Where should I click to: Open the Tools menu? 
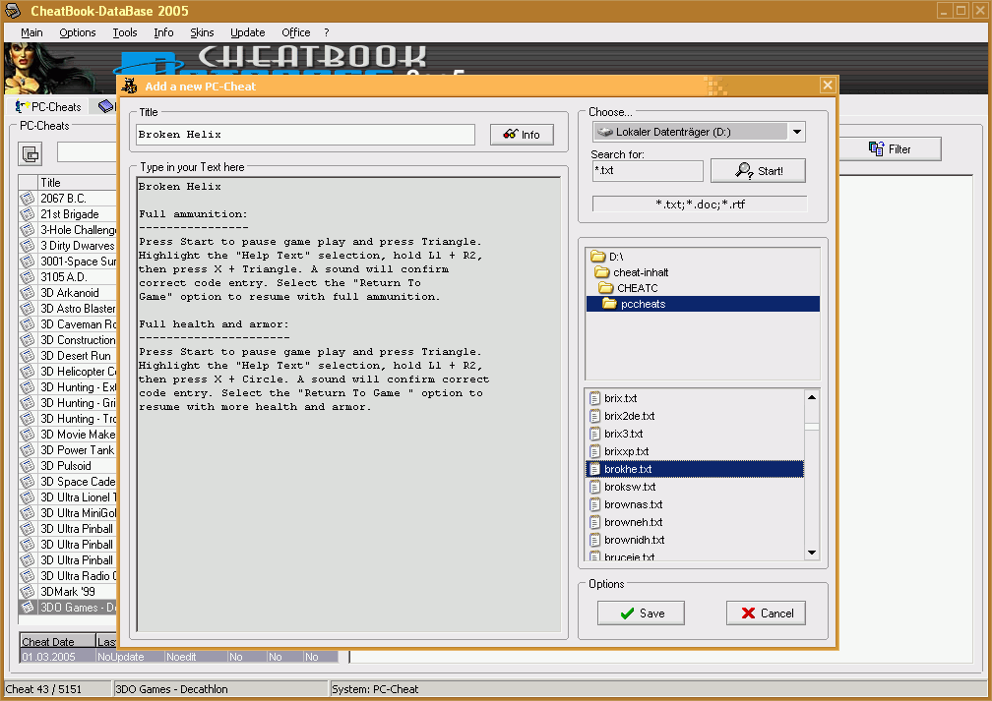point(125,32)
